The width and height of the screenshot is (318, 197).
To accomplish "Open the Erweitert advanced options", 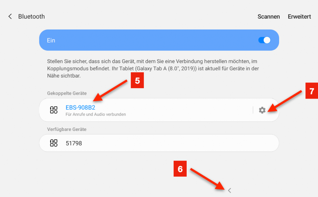I will point(299,17).
